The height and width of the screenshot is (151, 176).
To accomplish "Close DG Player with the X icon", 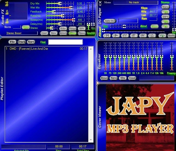I will (100, 2).
